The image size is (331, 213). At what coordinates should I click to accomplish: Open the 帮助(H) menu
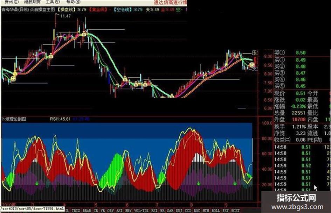tap(73, 2)
